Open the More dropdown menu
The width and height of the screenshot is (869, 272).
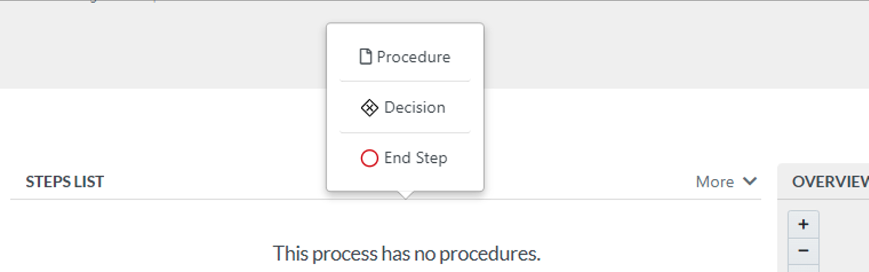coord(715,182)
